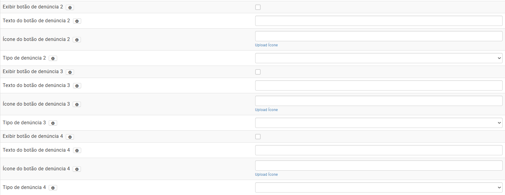The height and width of the screenshot is (195, 505).
Task: Click info icon beside Exibir botão de denúncia 2
Action: pos(70,8)
